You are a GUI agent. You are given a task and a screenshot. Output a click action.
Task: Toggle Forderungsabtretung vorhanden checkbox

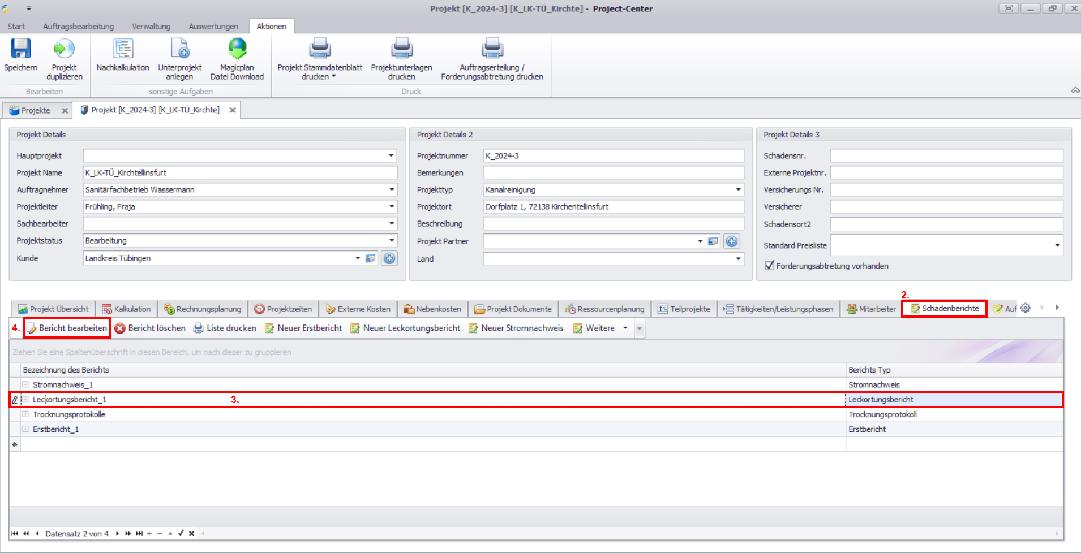point(770,266)
